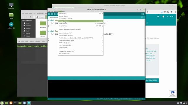Click the volume icon in system tray

(187, 103)
